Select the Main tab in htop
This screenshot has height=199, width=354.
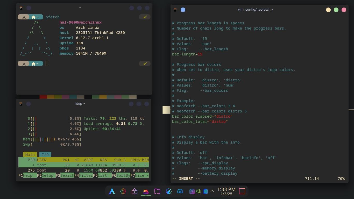[30, 154]
